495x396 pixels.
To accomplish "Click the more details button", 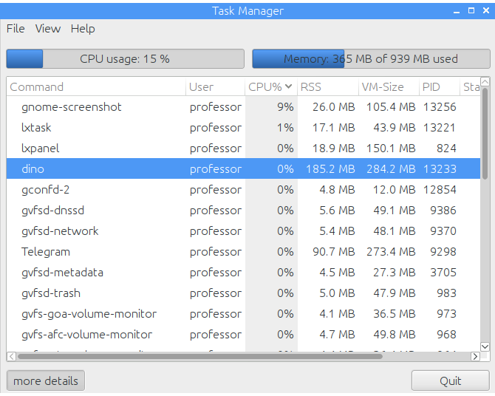I will (x=46, y=380).
